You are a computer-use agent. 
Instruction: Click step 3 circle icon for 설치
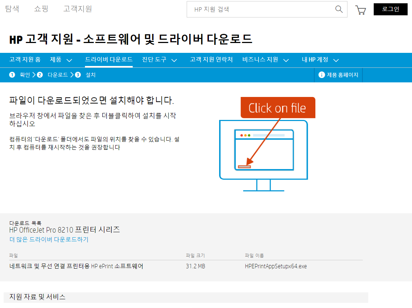[78, 75]
